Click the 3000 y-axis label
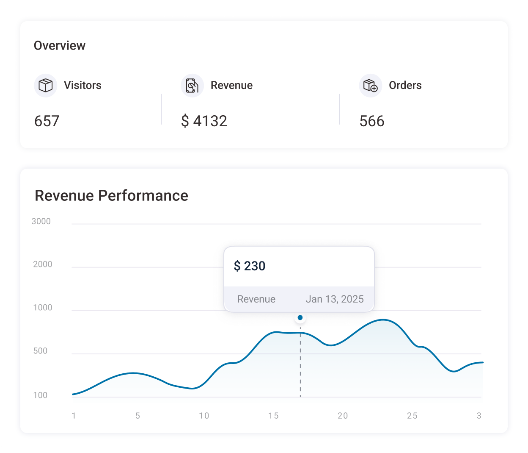 [x=41, y=221]
